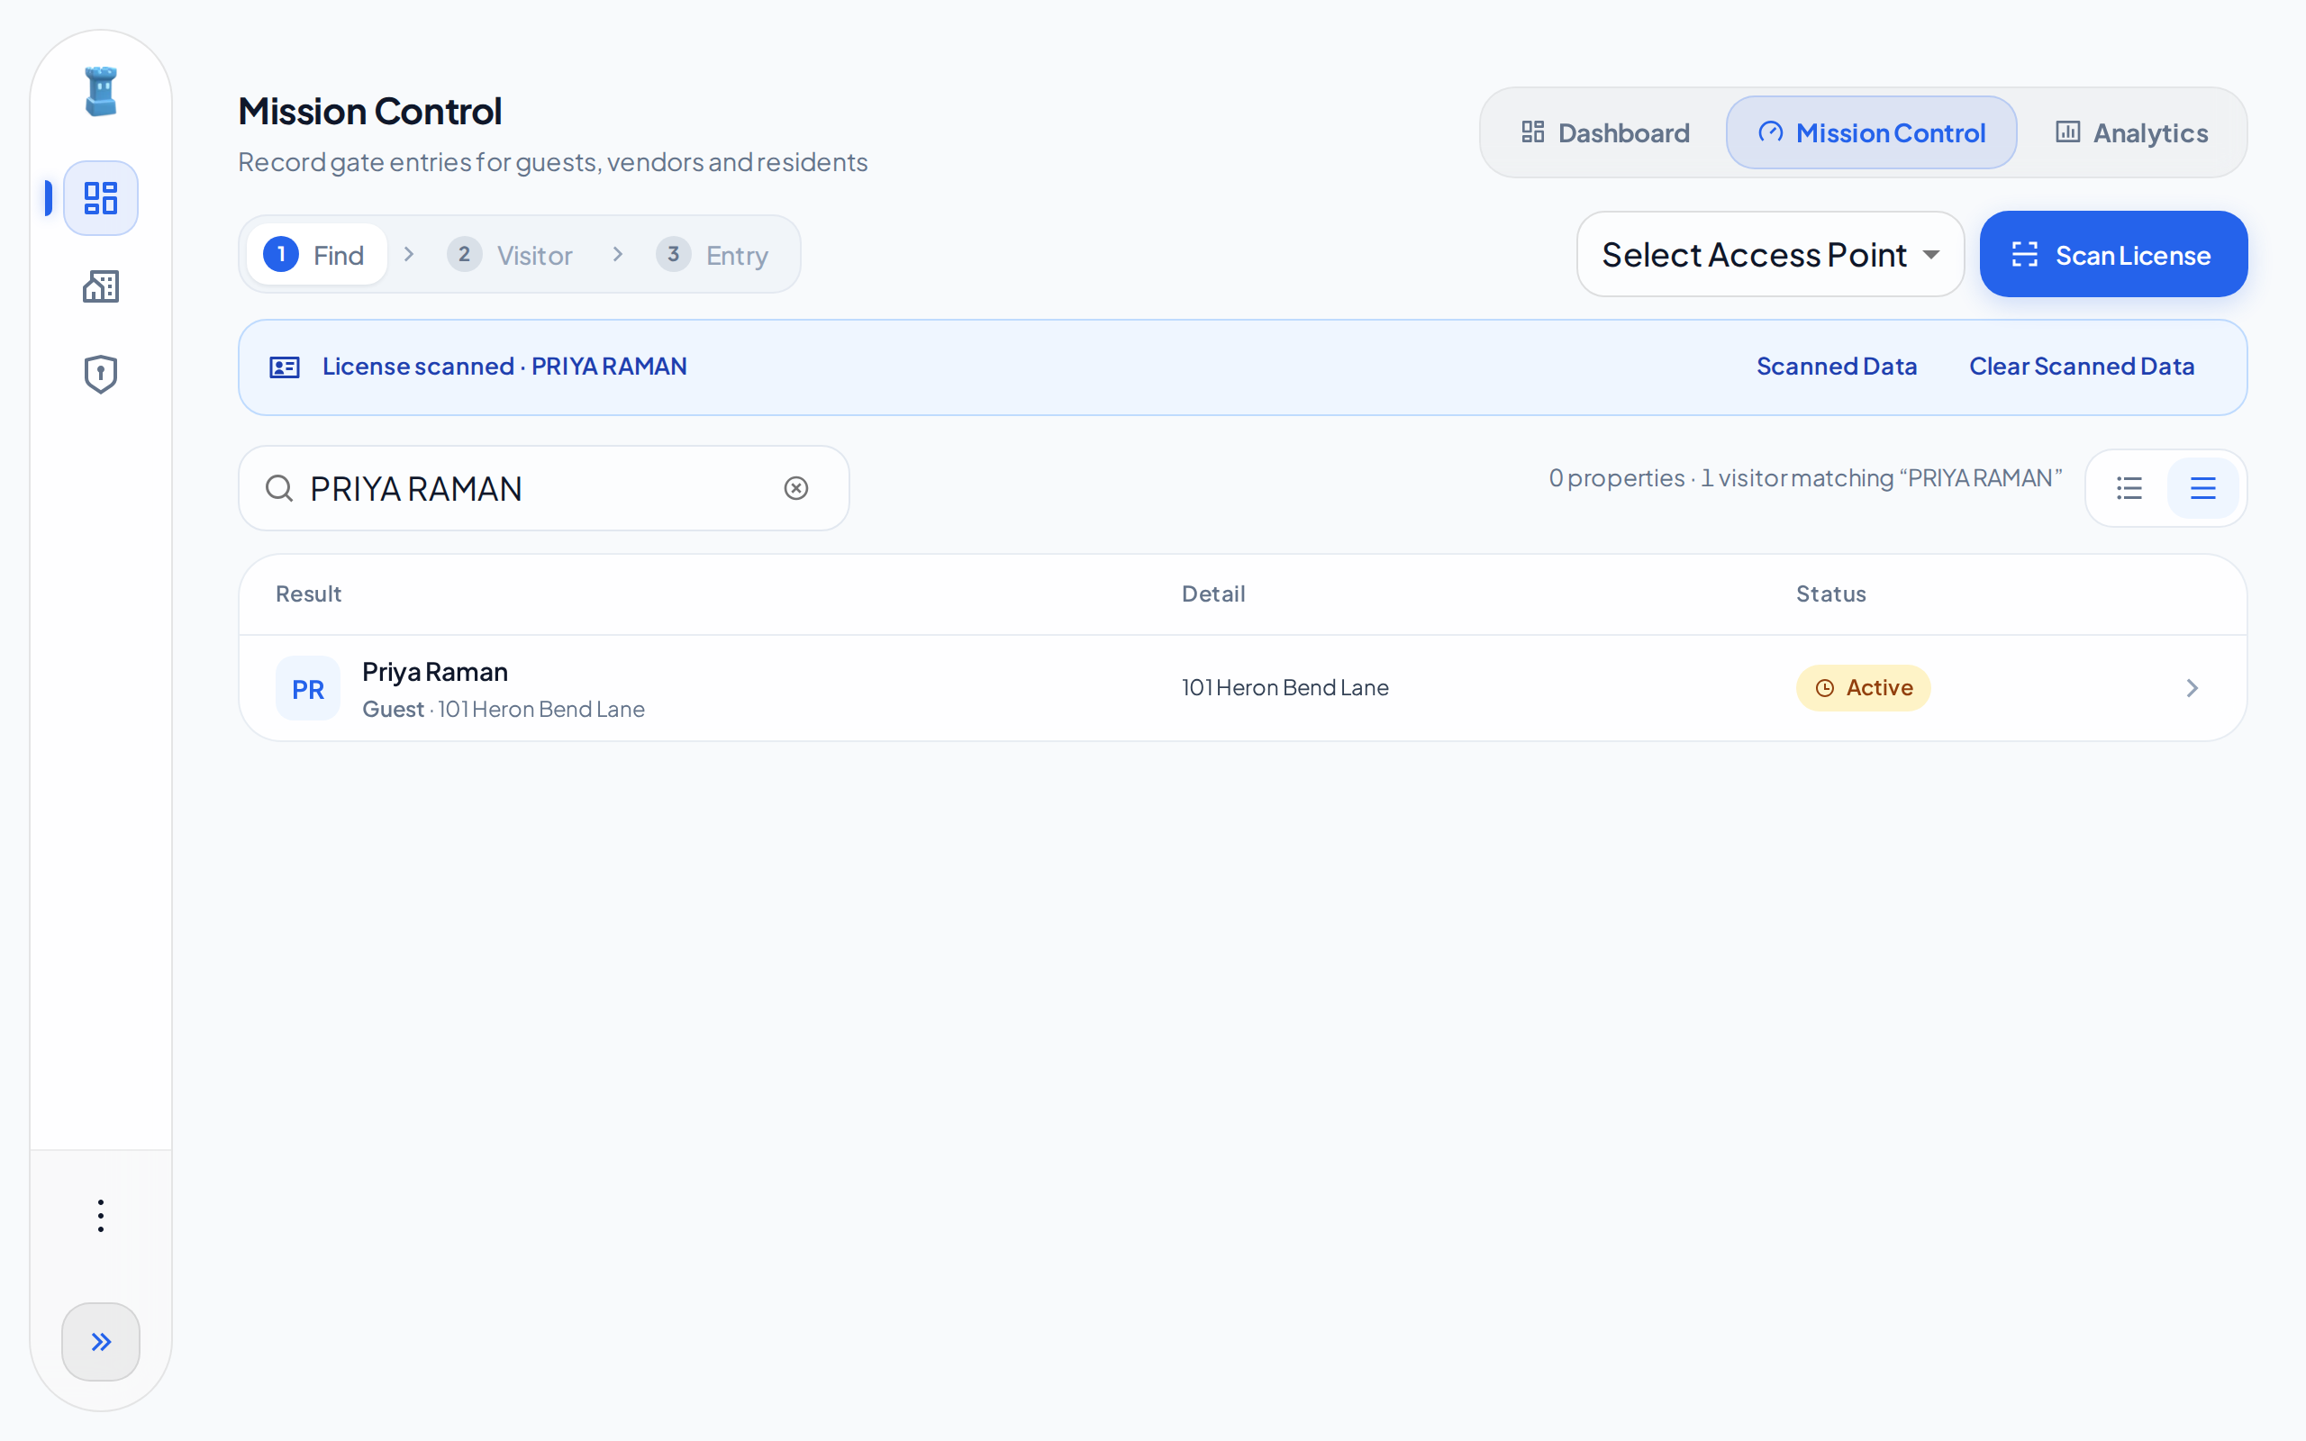Open the security shield sidebar icon
Image resolution: width=2306 pixels, height=1441 pixels.
coord(100,375)
